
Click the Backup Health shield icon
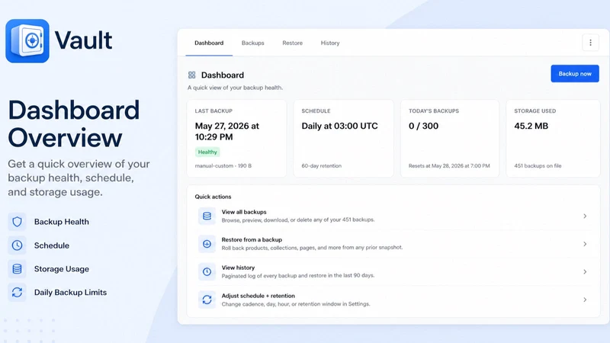(17, 222)
